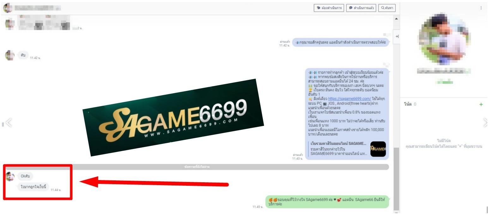Click the avatar next to the คับ message
The height and width of the screenshot is (221, 494).
click(10, 55)
